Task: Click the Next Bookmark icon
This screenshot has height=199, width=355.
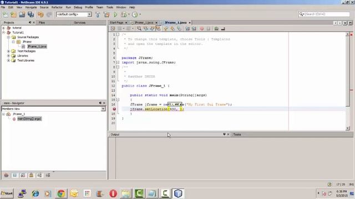Action: (173, 29)
